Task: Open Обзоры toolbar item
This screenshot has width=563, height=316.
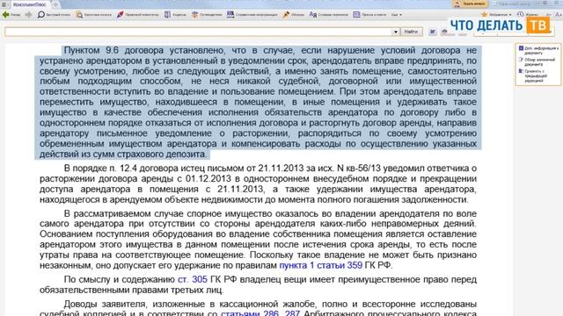Action: coord(293,15)
